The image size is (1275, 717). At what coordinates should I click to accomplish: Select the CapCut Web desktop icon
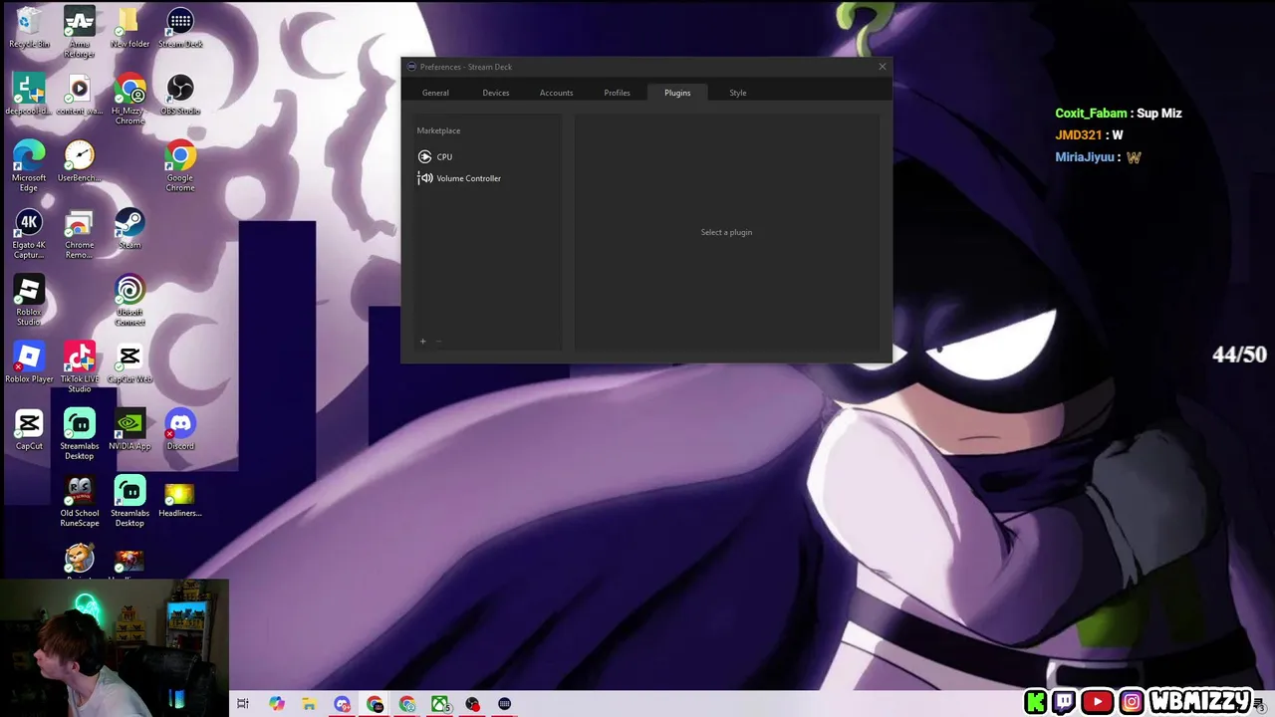click(x=129, y=362)
